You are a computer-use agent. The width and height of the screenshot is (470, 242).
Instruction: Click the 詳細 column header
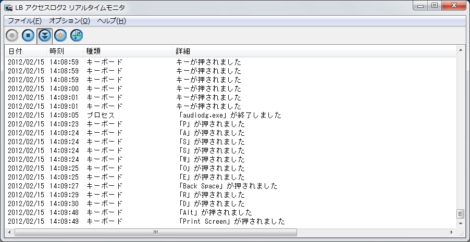click(x=314, y=51)
